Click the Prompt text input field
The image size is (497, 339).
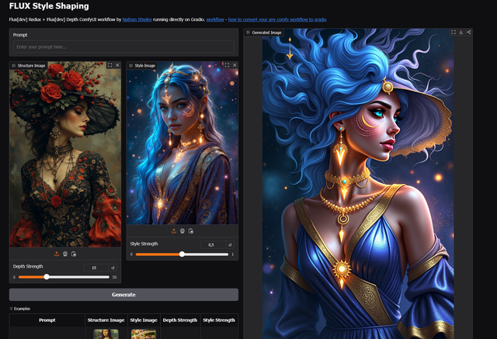[123, 47]
